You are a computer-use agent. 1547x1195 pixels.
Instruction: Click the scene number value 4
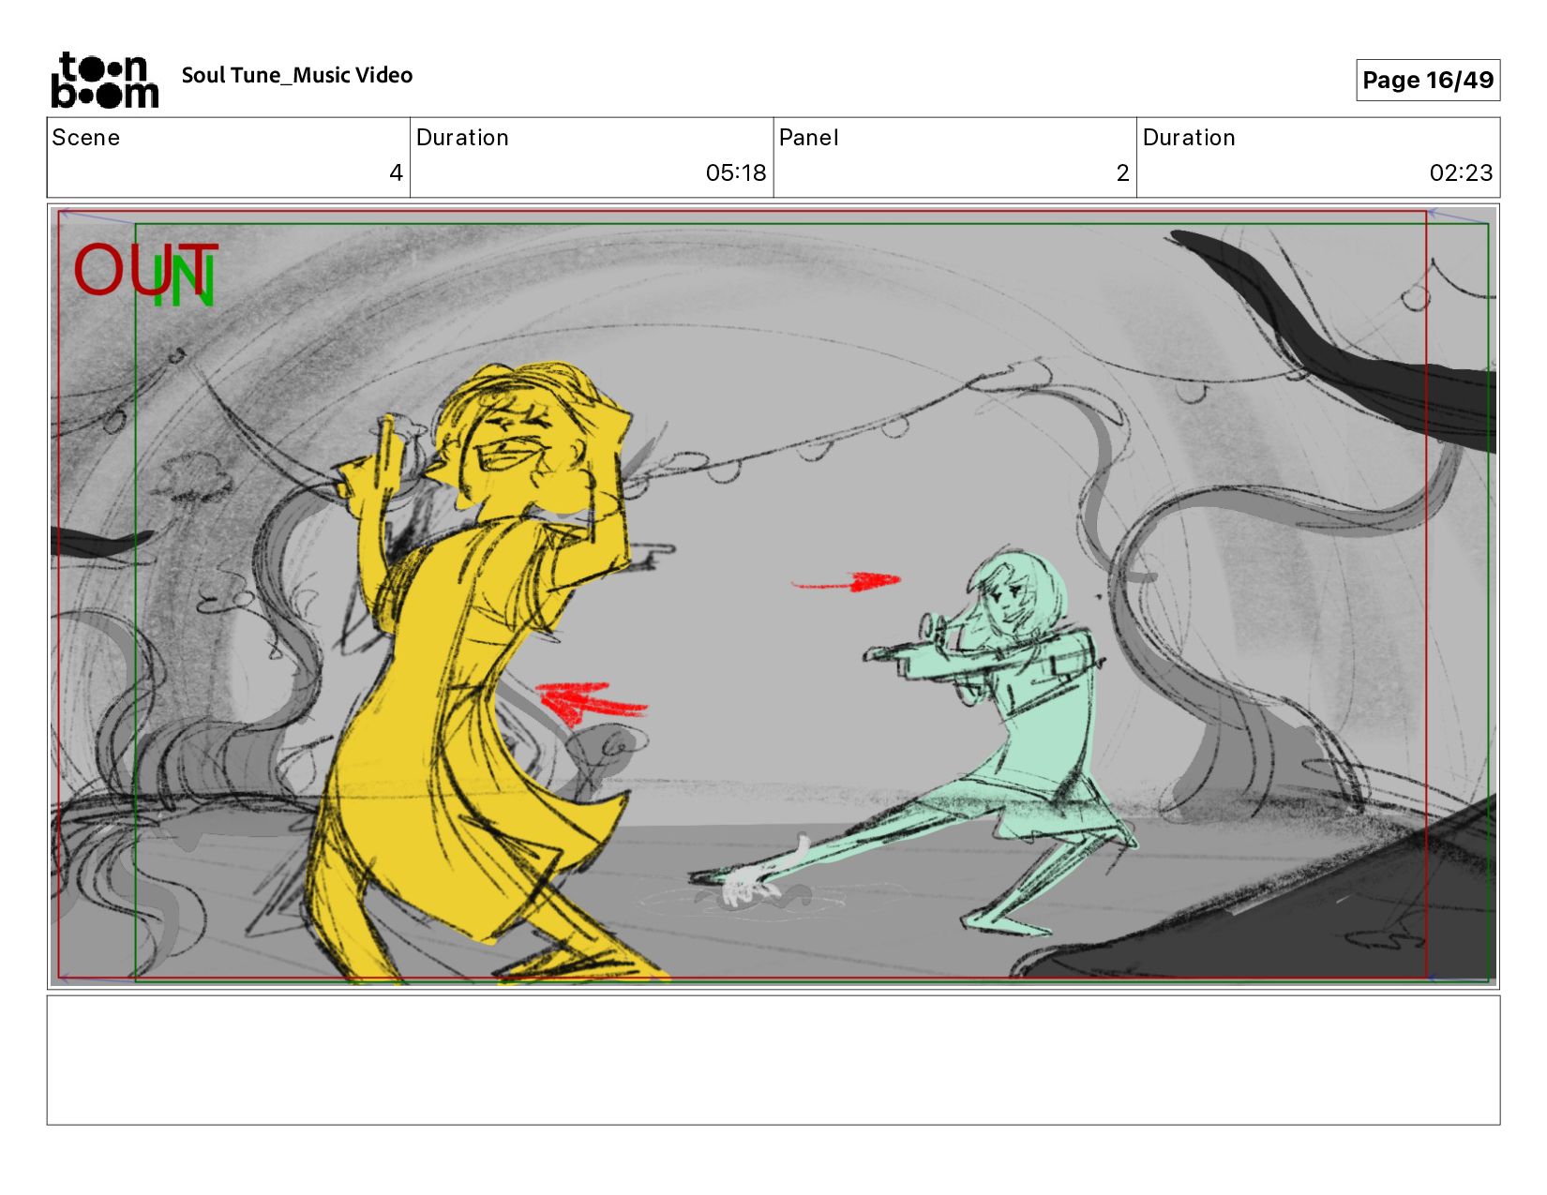396,172
